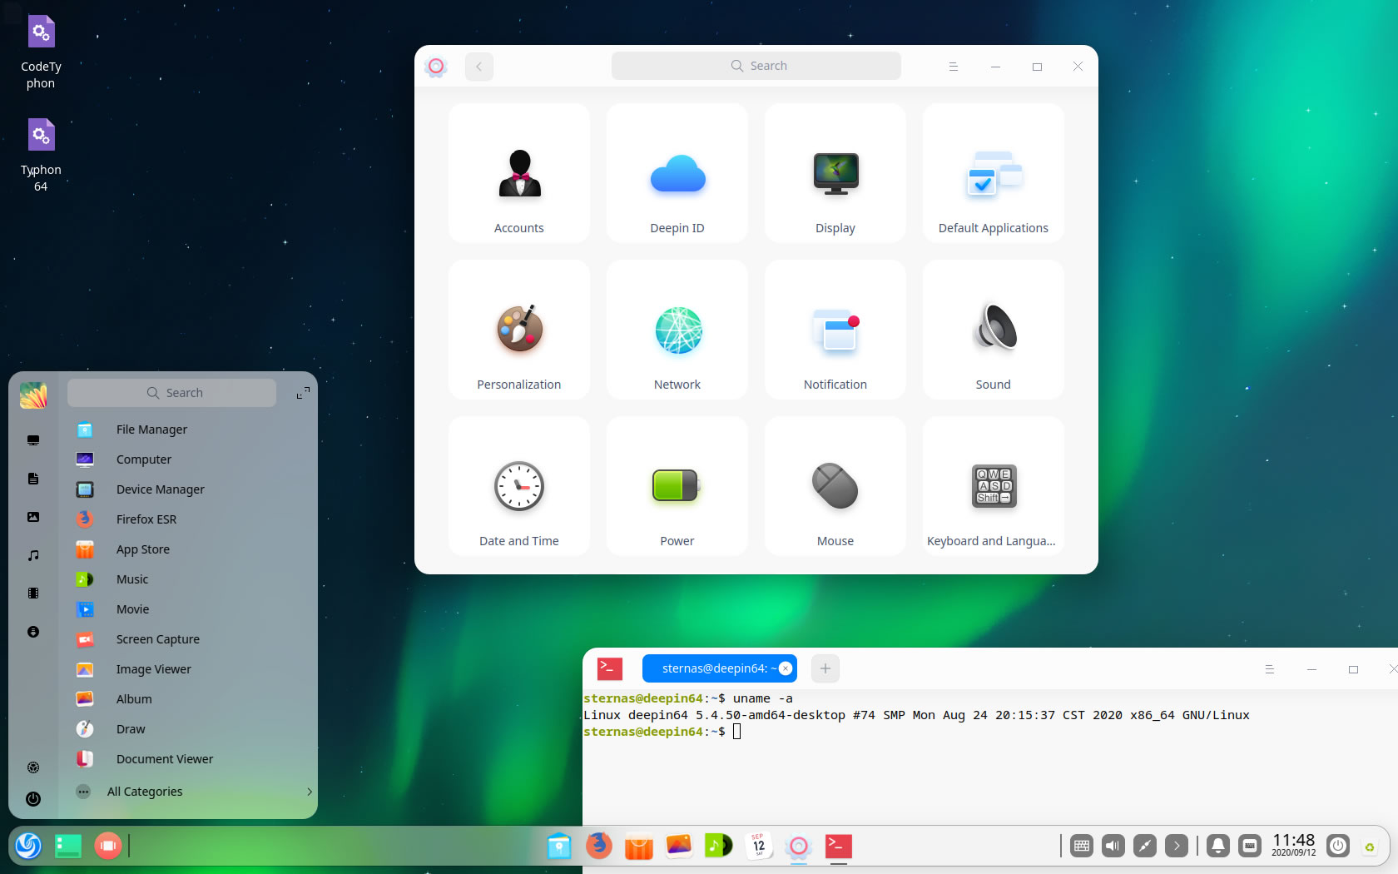Viewport: 1398px width, 874px height.
Task: Click launcher sidebar computer icon
Action: [x=33, y=440]
